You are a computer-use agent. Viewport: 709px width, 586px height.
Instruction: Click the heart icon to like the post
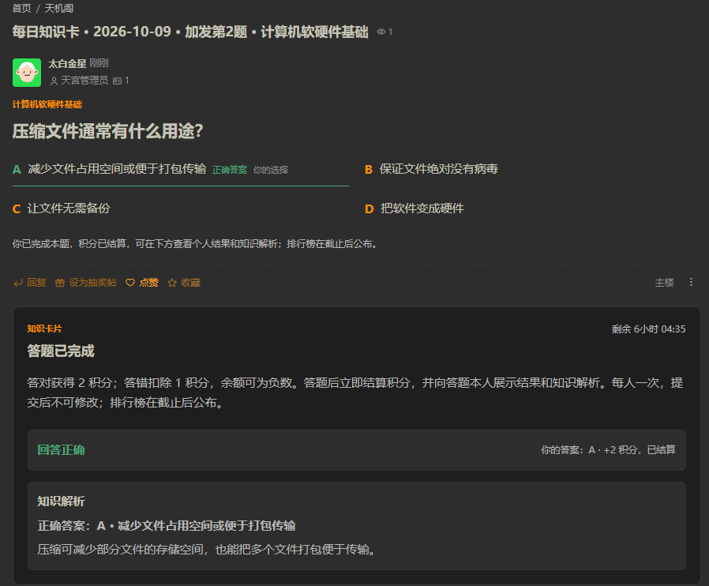pyautogui.click(x=130, y=283)
